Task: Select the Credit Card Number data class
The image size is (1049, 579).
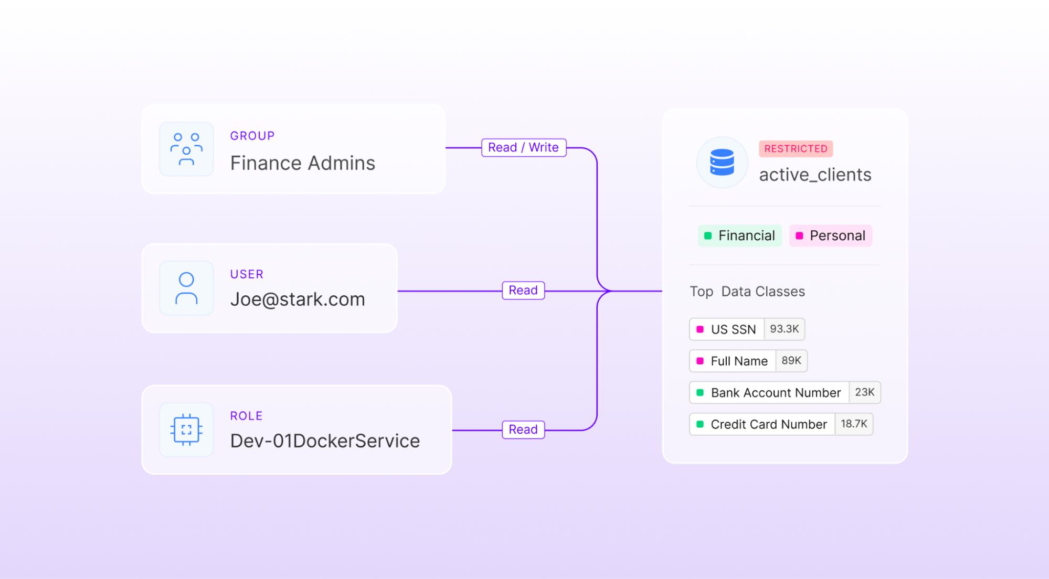Action: (x=768, y=424)
